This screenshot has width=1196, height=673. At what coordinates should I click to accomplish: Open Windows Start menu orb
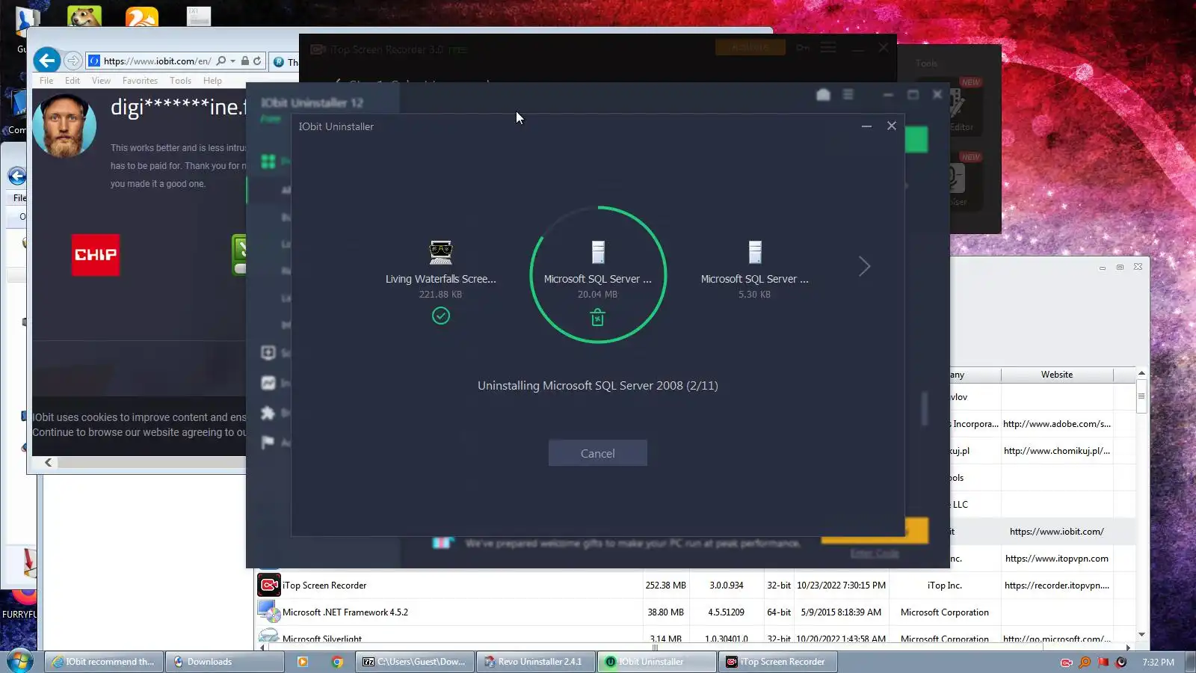pyautogui.click(x=19, y=661)
